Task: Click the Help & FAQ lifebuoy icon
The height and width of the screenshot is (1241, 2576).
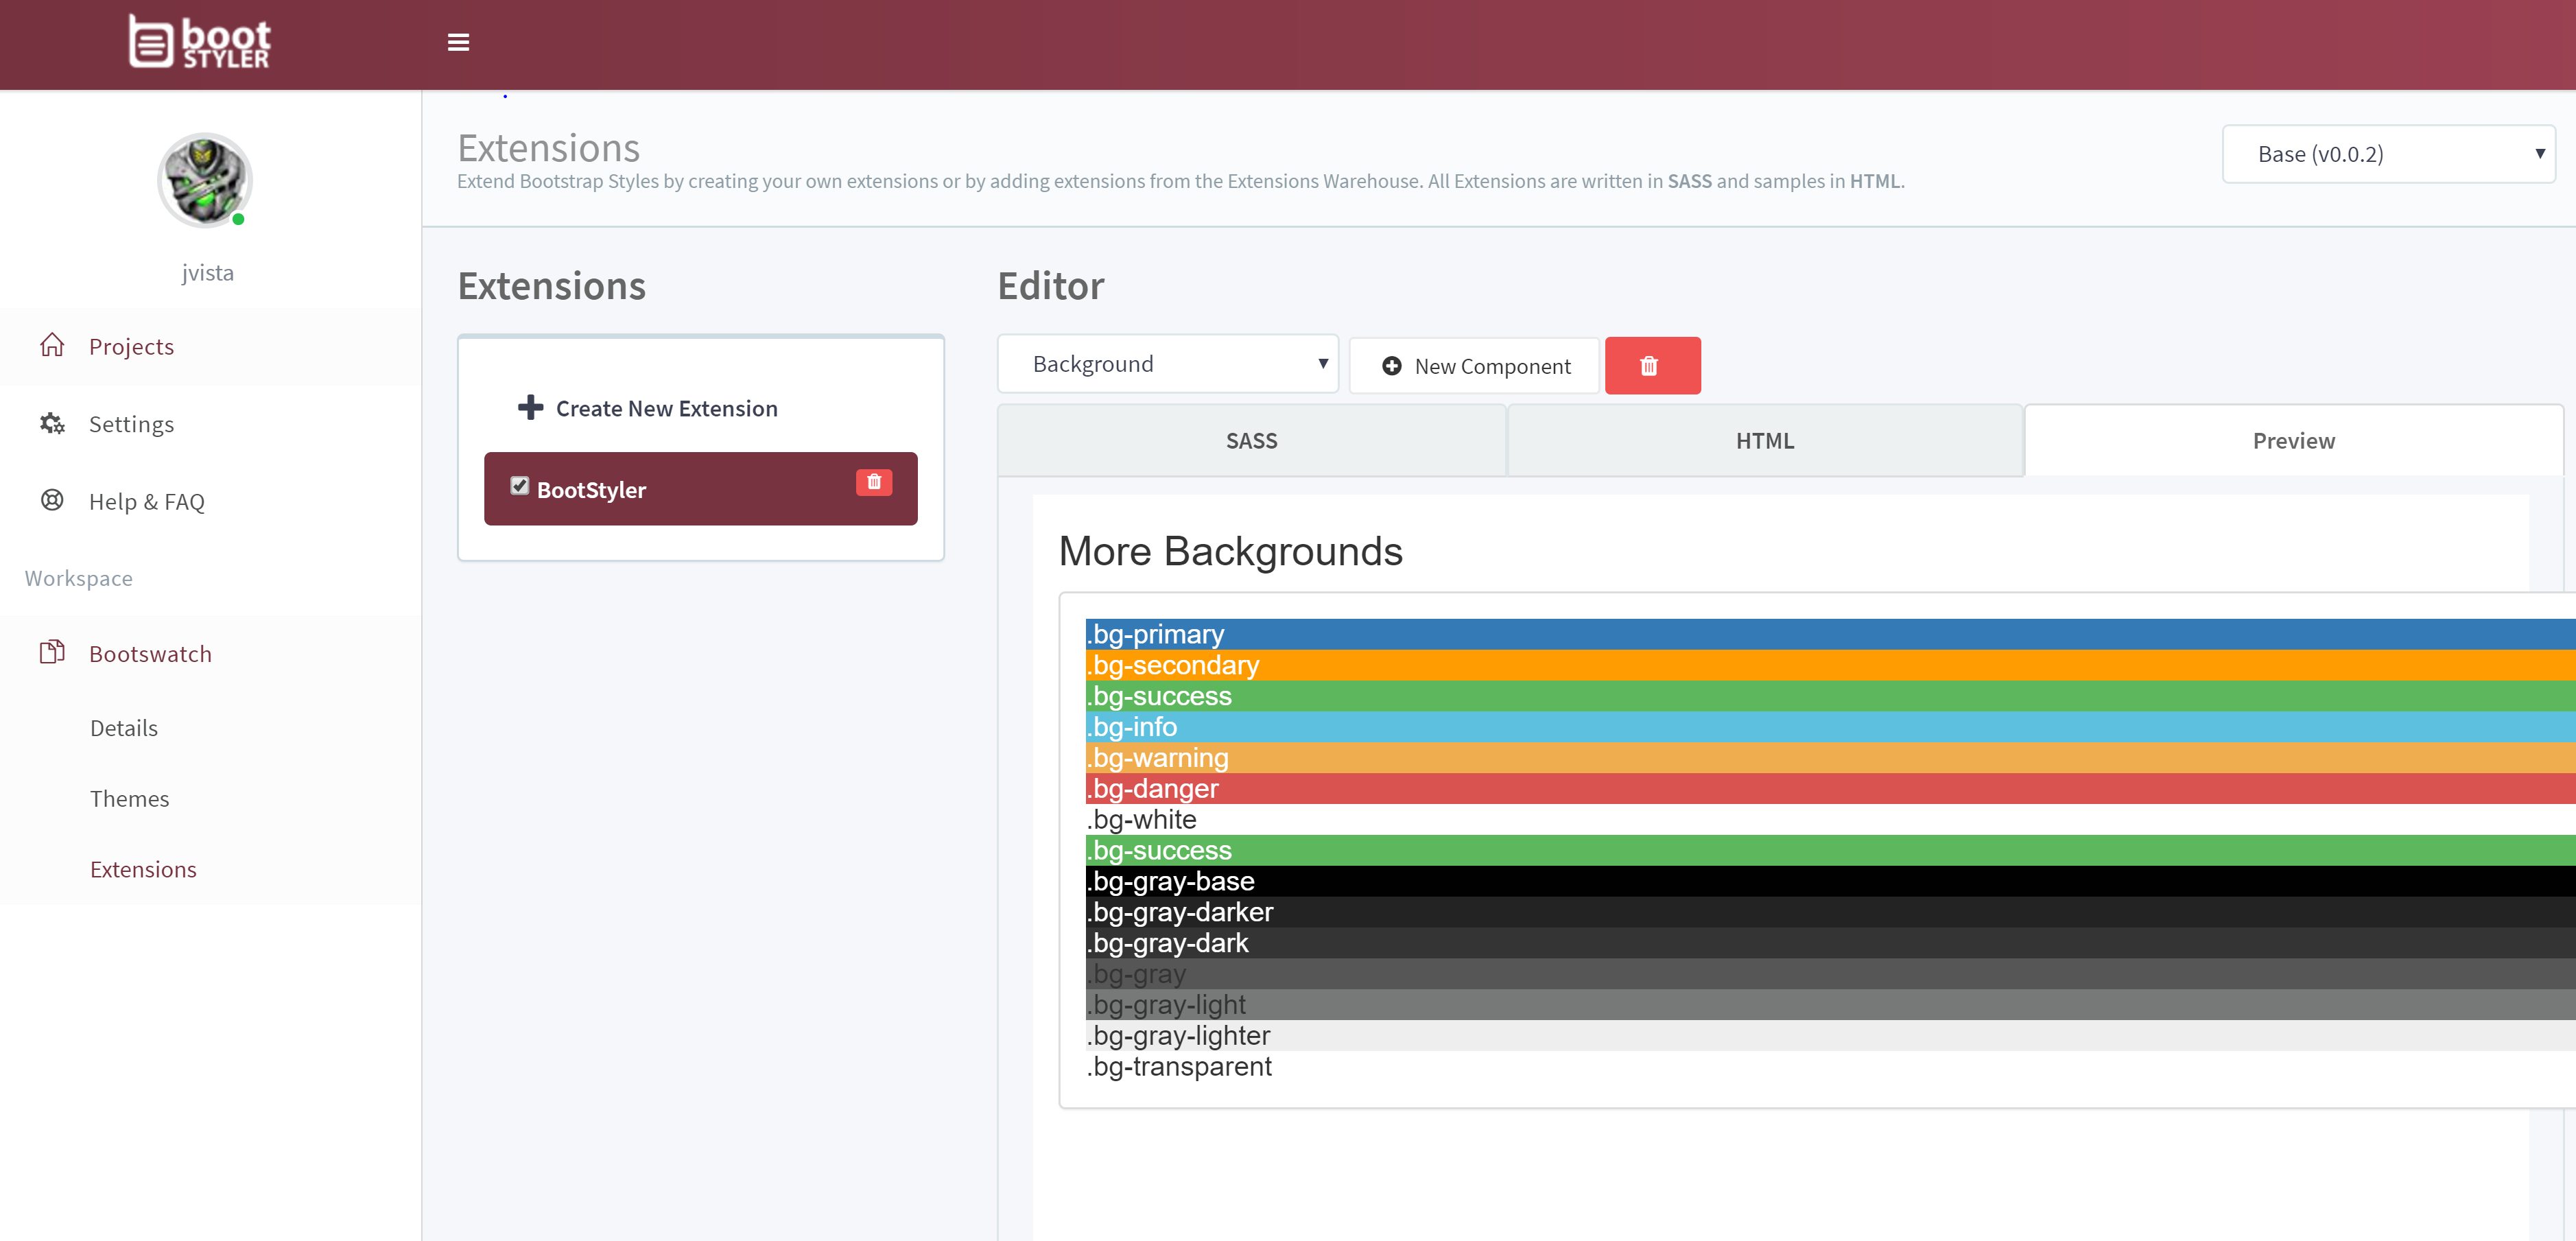Action: coord(52,500)
